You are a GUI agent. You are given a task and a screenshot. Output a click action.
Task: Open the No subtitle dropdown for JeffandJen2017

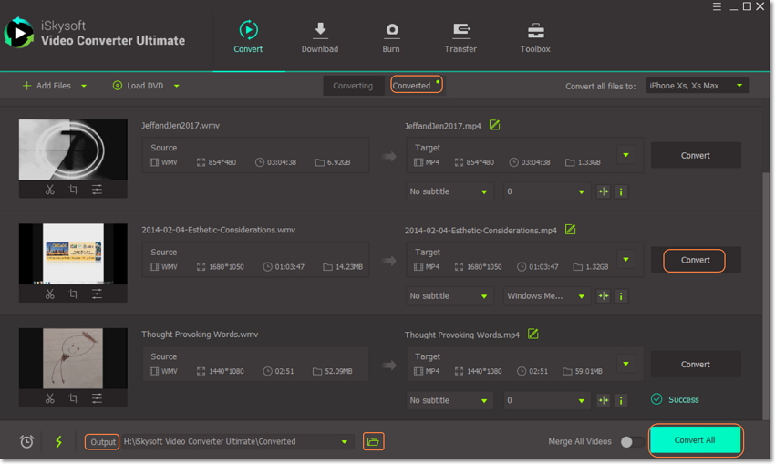click(449, 192)
